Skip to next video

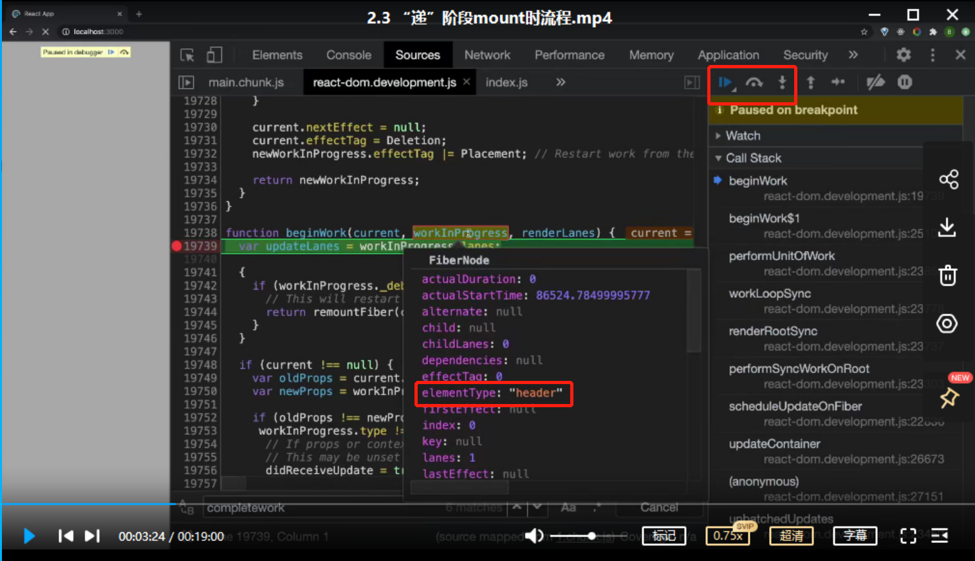point(93,536)
